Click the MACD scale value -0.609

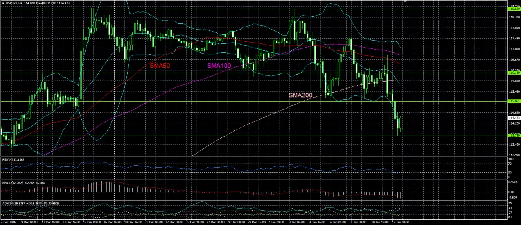point(514,197)
